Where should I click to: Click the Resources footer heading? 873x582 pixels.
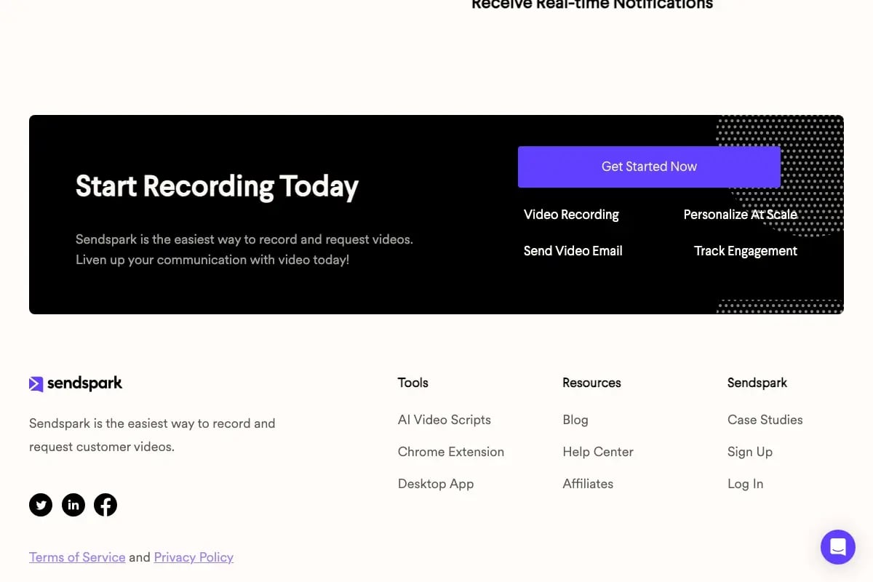(x=591, y=383)
